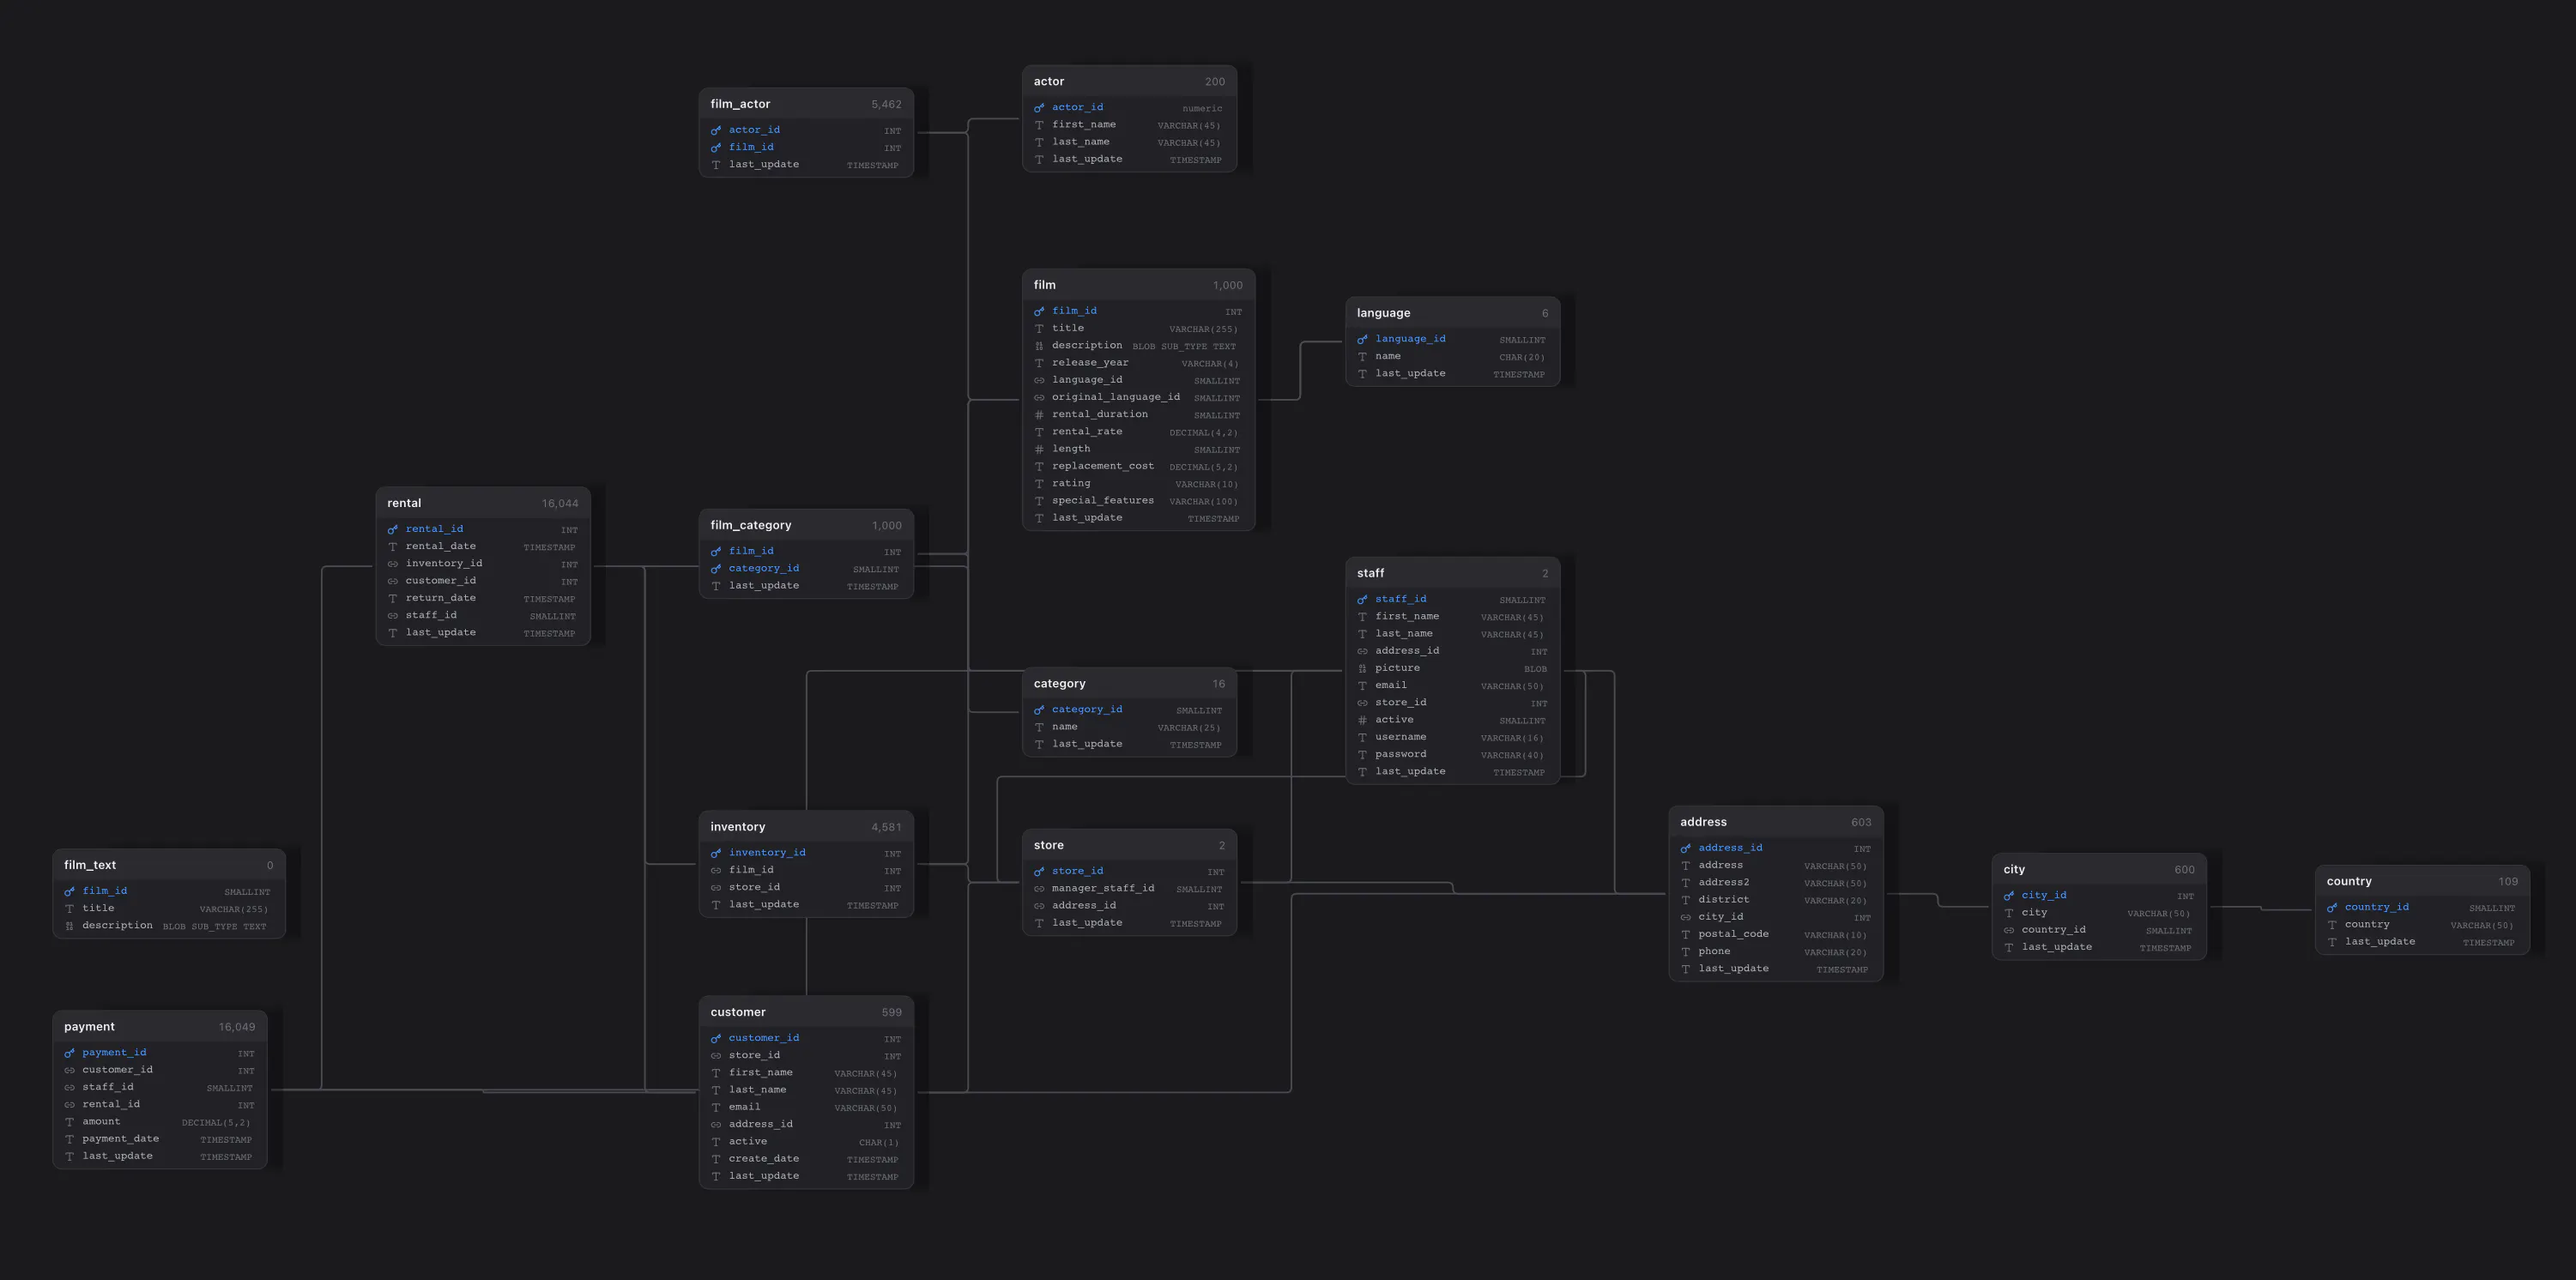Click the key icon beside country_id in country table

(x=2332, y=908)
